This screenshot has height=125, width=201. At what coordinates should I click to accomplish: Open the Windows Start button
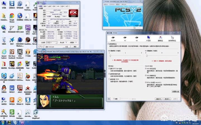click(x=3, y=123)
